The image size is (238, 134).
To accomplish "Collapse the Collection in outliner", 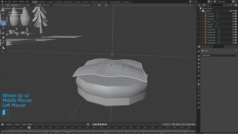I will (200, 11).
